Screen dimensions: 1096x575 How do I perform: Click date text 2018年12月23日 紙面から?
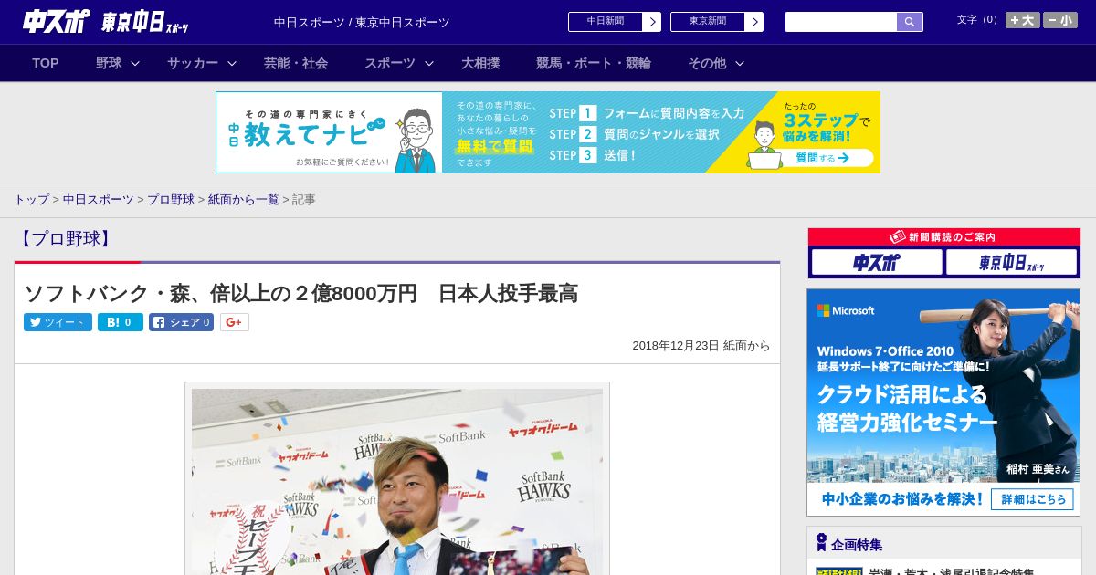coord(701,346)
